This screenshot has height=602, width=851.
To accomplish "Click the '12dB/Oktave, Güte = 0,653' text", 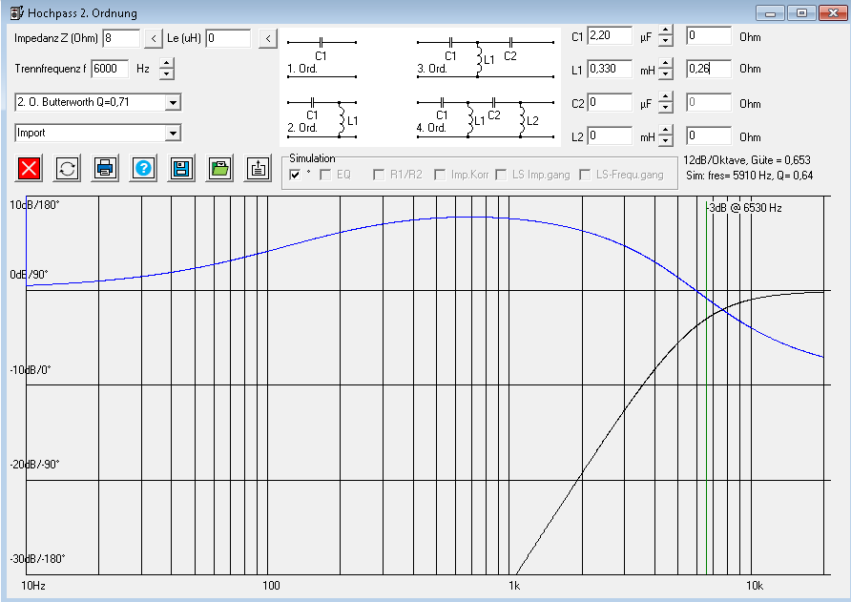I will pyautogui.click(x=747, y=160).
